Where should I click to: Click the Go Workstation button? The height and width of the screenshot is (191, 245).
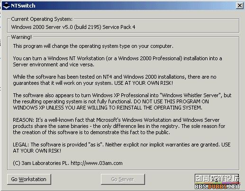tap(29, 179)
